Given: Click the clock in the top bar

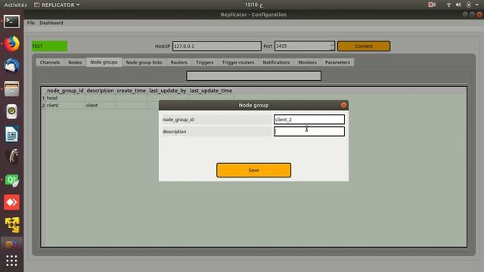Looking at the screenshot, I should [254, 5].
